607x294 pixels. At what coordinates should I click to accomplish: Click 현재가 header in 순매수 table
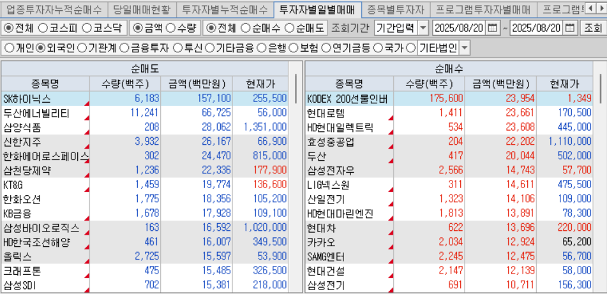tap(564, 84)
